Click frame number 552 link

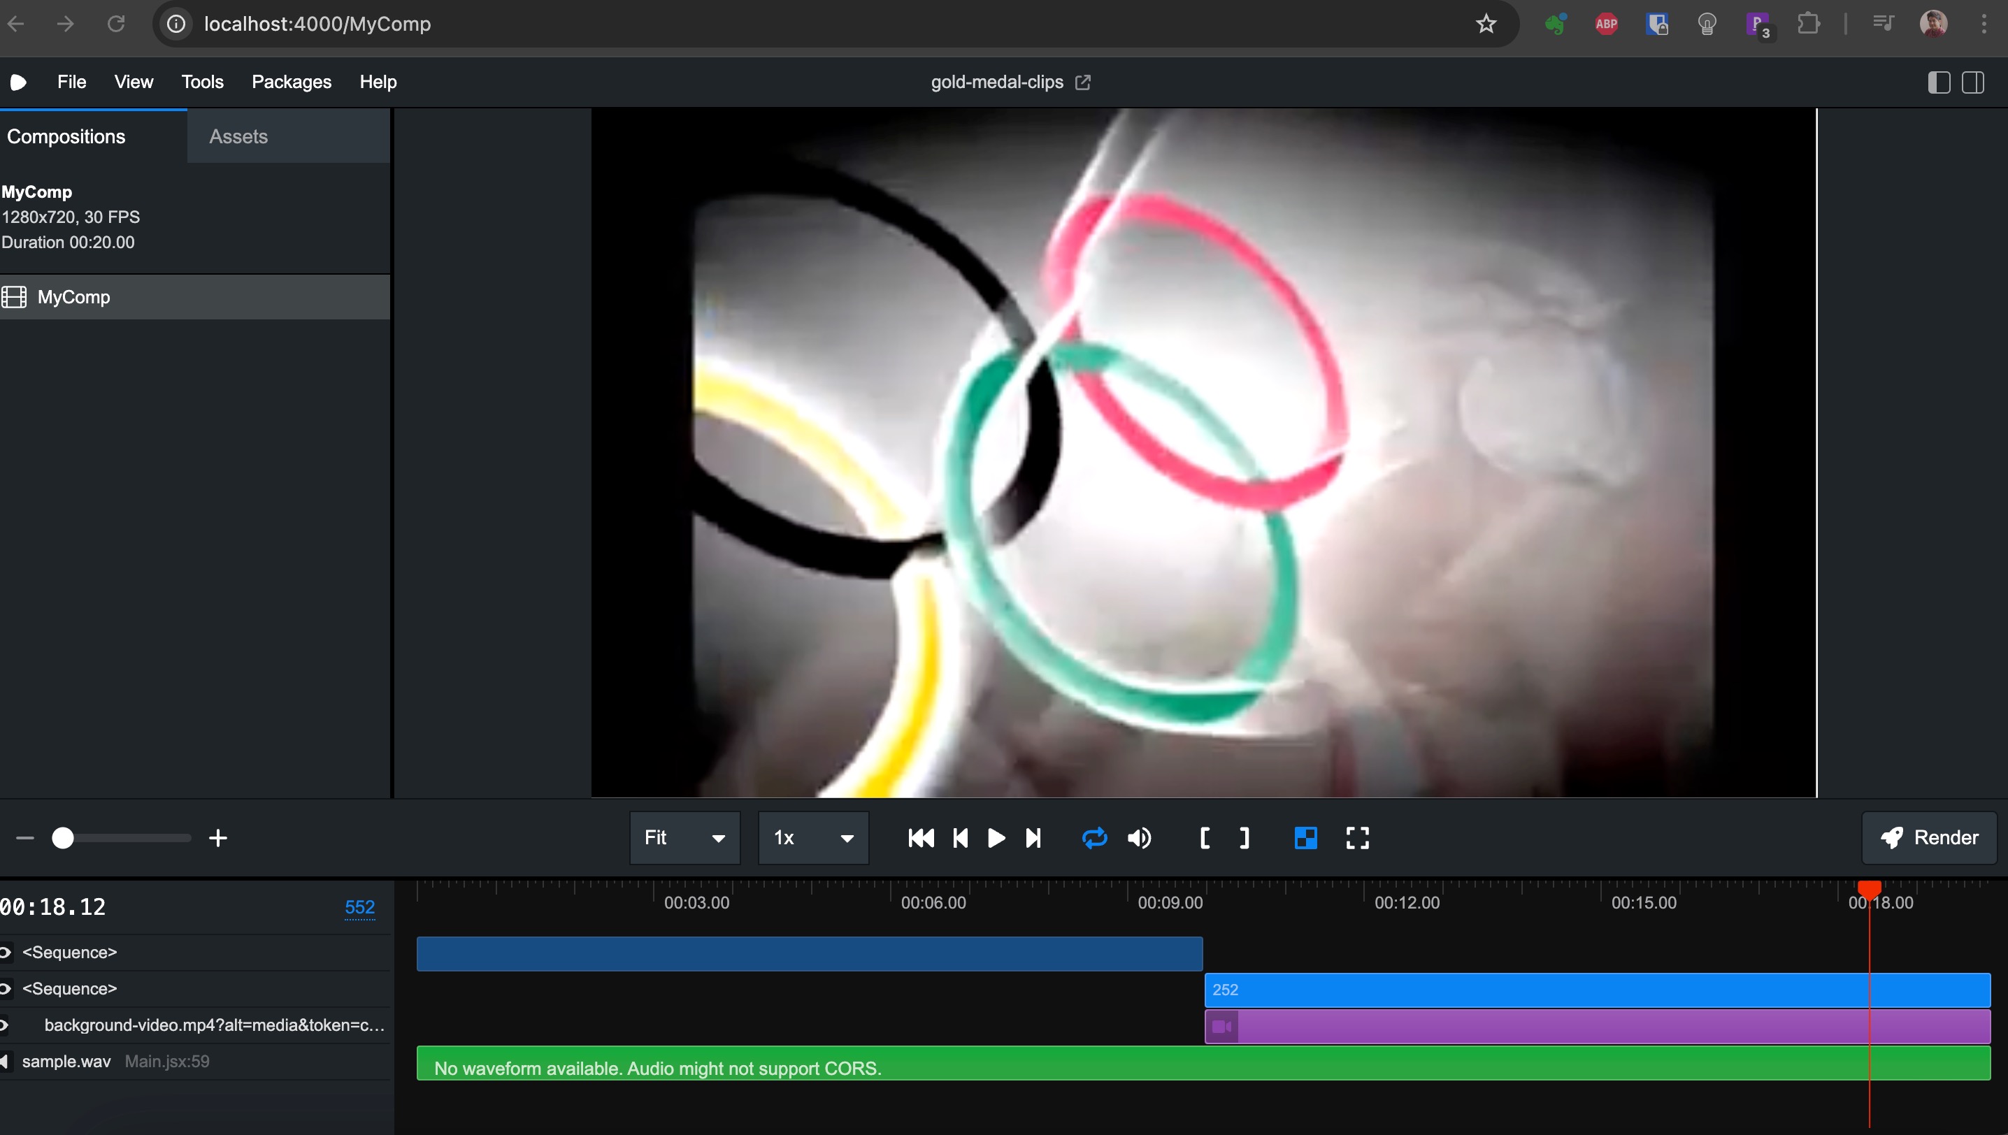pos(359,907)
